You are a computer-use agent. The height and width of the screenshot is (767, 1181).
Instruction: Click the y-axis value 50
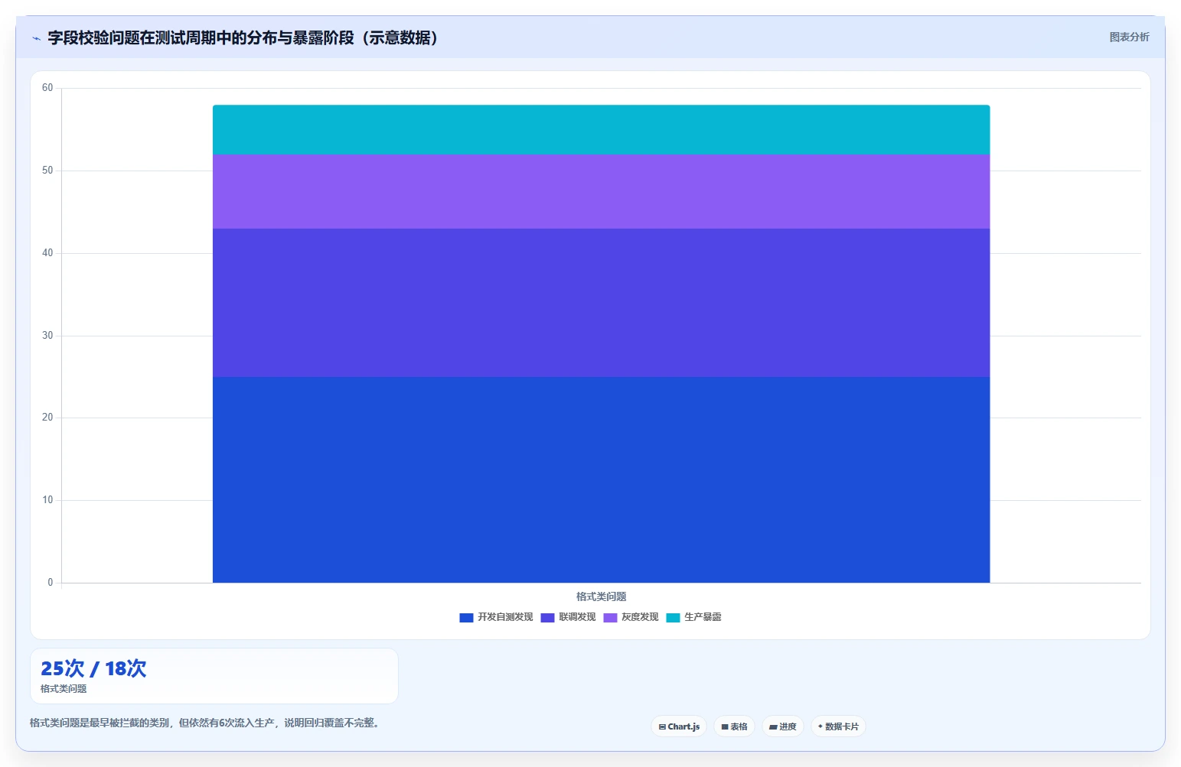pos(47,171)
